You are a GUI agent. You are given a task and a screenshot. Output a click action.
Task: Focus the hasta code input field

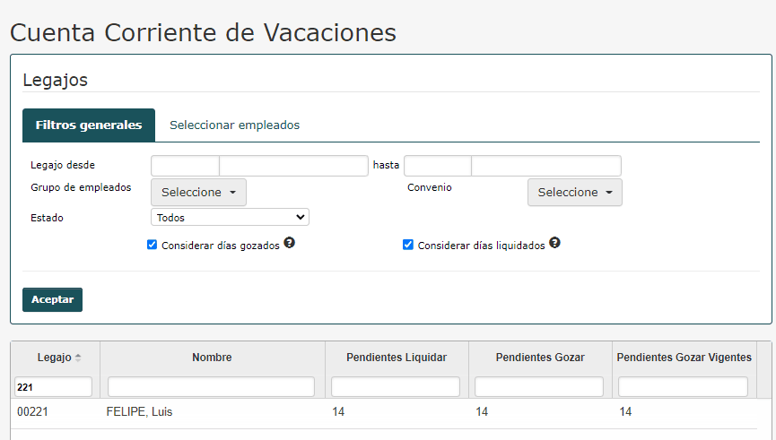click(x=438, y=166)
